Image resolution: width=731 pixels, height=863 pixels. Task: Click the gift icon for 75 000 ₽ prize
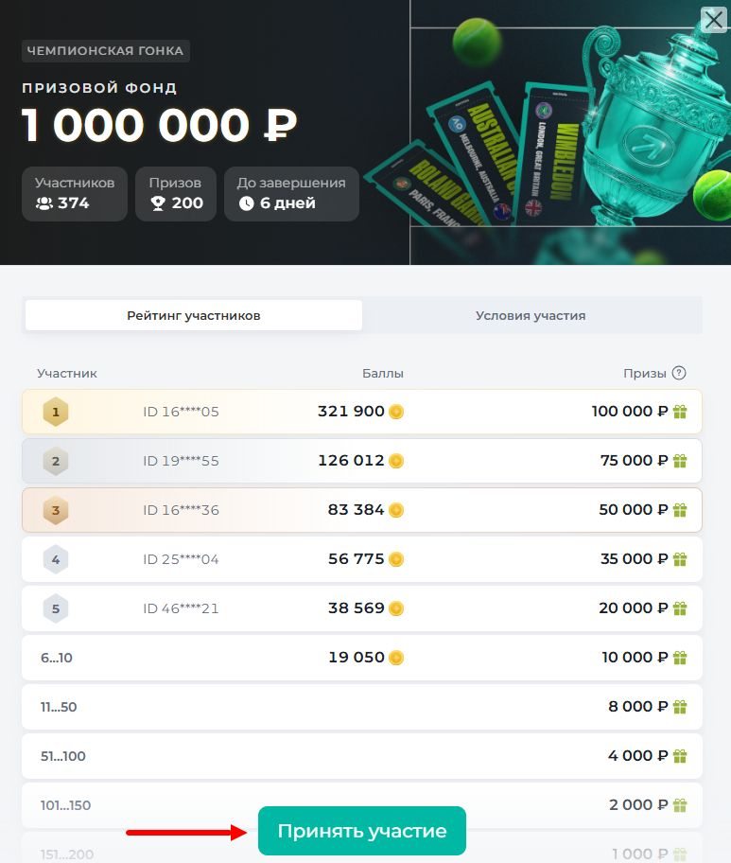[x=680, y=461]
